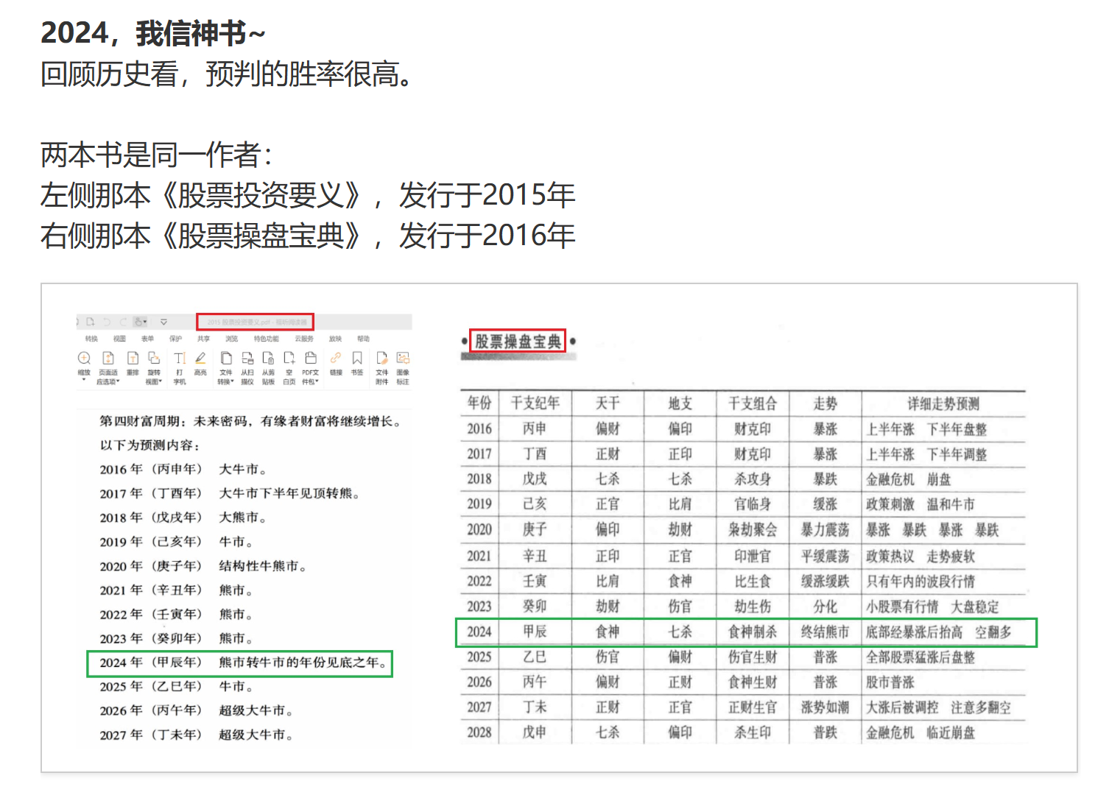Activate the 打字机 typewriter tool

click(180, 368)
